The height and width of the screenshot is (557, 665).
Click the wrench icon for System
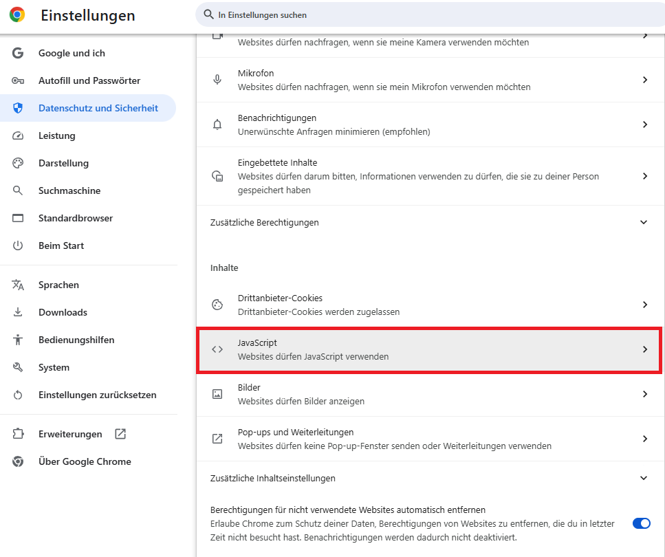coord(18,367)
